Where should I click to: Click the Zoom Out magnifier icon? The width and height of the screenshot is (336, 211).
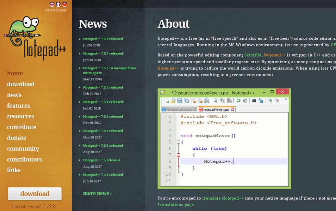click(x=276, y=101)
